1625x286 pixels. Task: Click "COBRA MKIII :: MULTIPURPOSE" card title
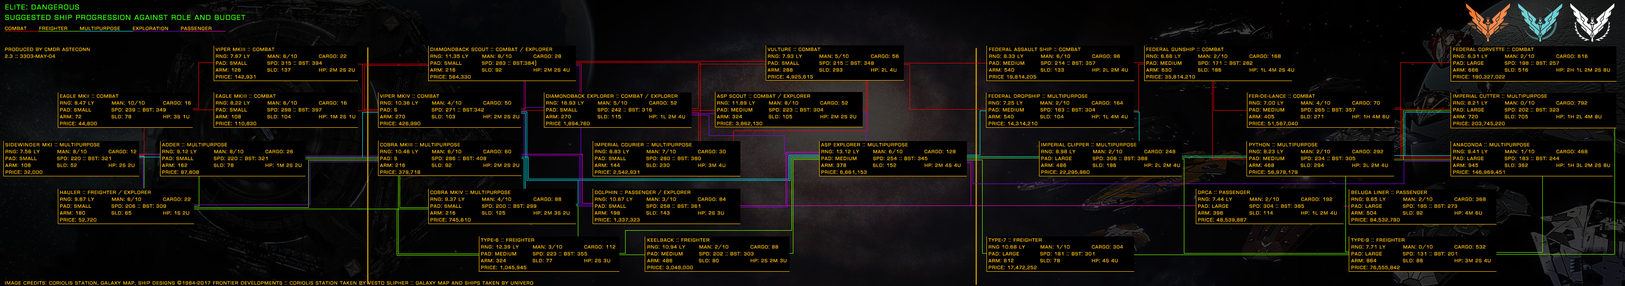pos(420,144)
